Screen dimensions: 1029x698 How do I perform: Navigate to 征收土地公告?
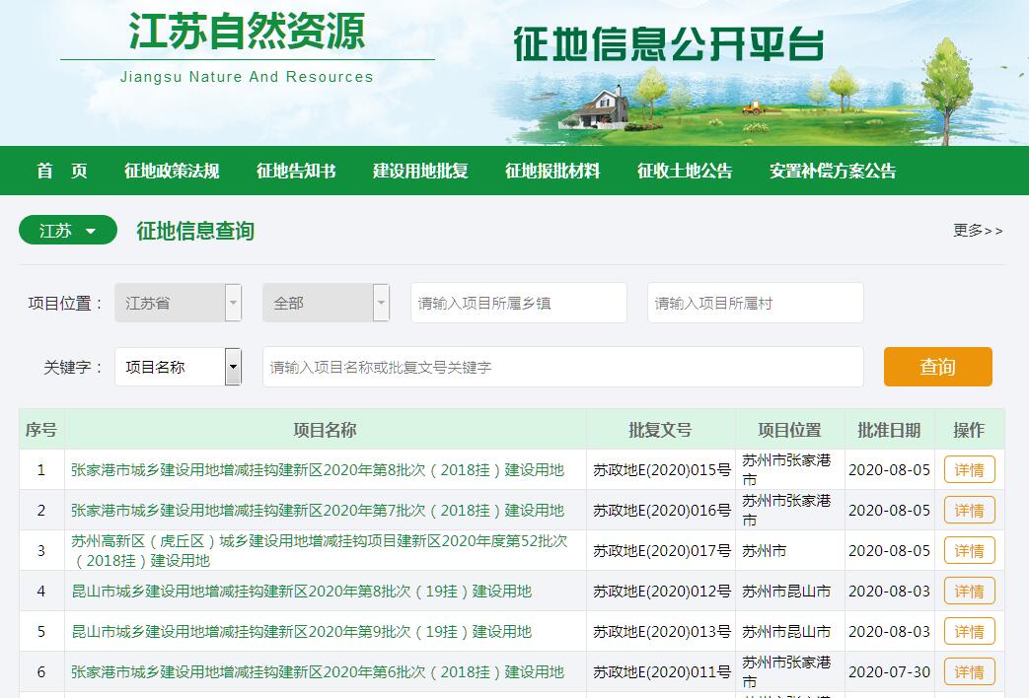point(685,171)
